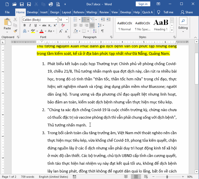Open font size dropdown
This screenshot has width=199, height=179.
[67, 20]
